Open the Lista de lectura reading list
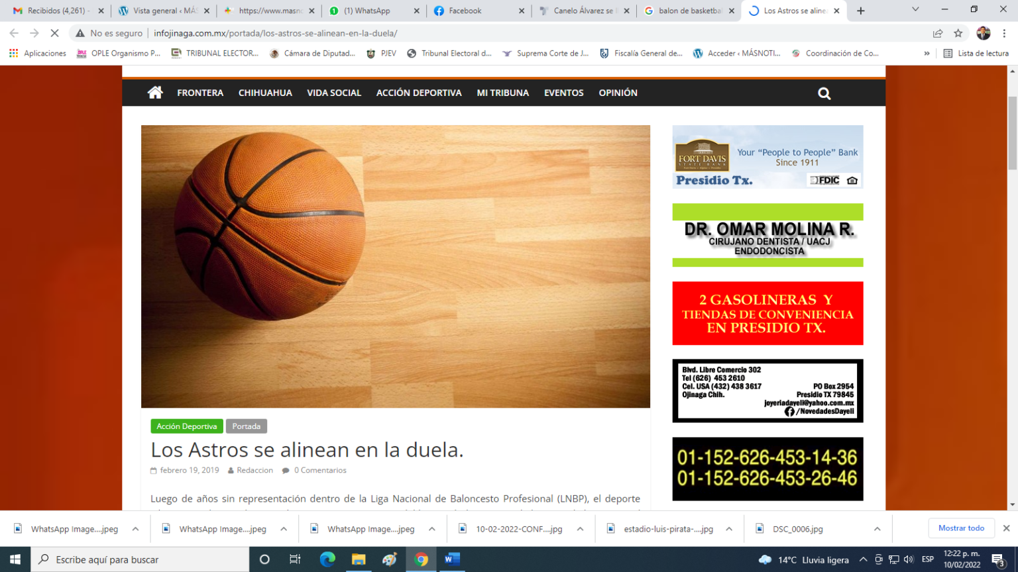Screen dimensions: 1018x572 point(976,53)
